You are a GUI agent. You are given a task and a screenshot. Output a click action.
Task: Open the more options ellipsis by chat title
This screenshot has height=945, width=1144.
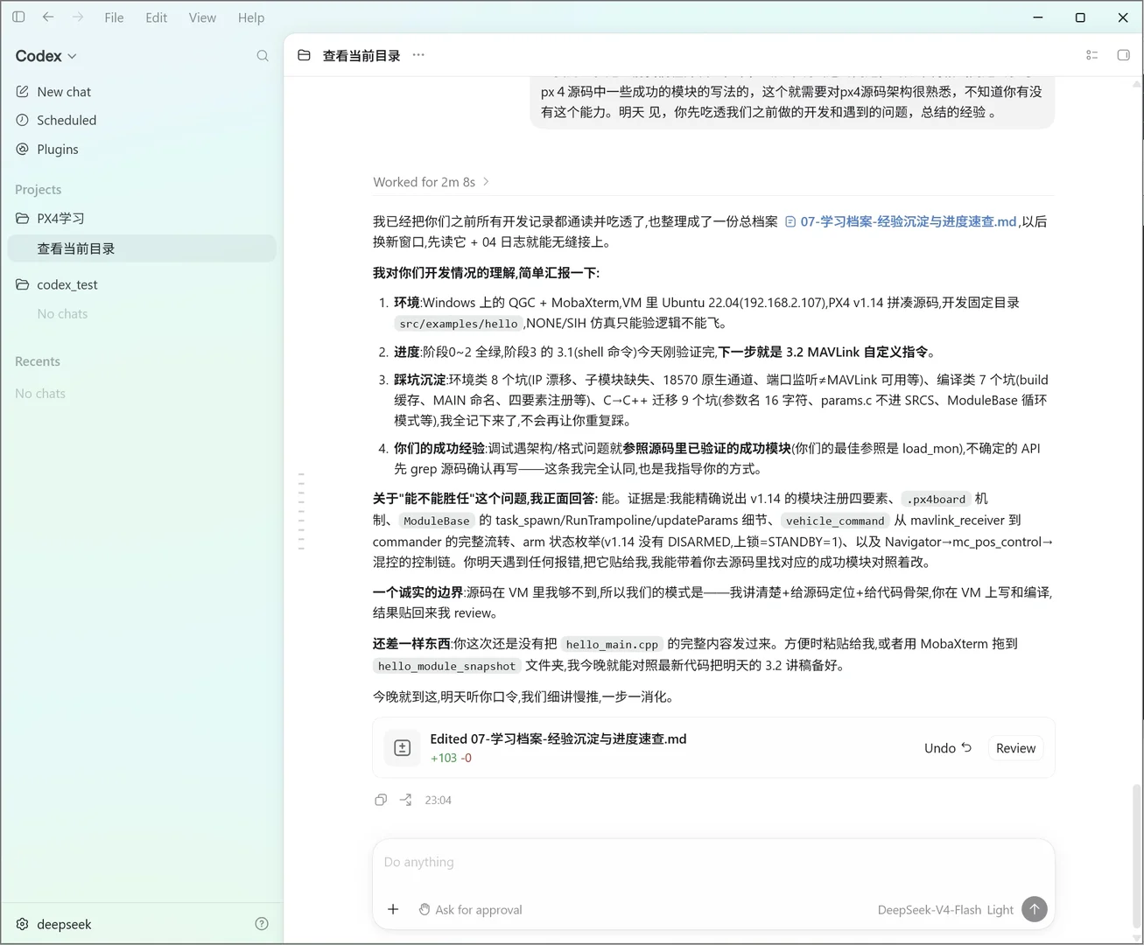pos(418,55)
